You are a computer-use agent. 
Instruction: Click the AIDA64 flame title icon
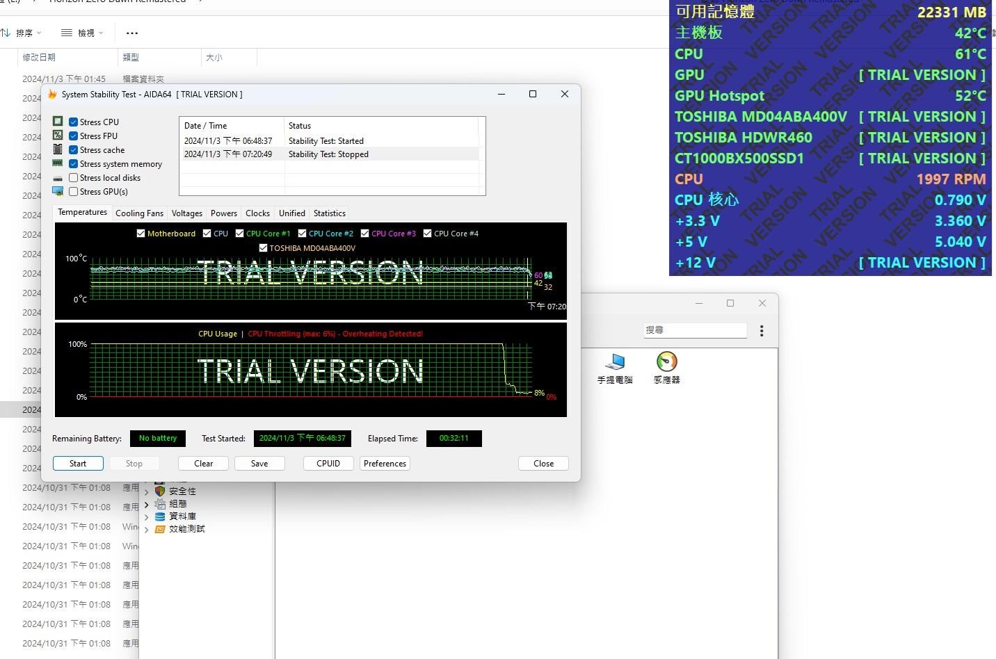(52, 94)
